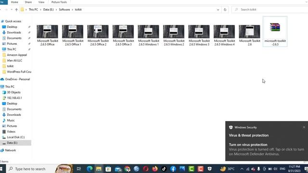Open pinned Downloads under Quick access
This screenshot has height=173, width=308.
pos(14,33)
